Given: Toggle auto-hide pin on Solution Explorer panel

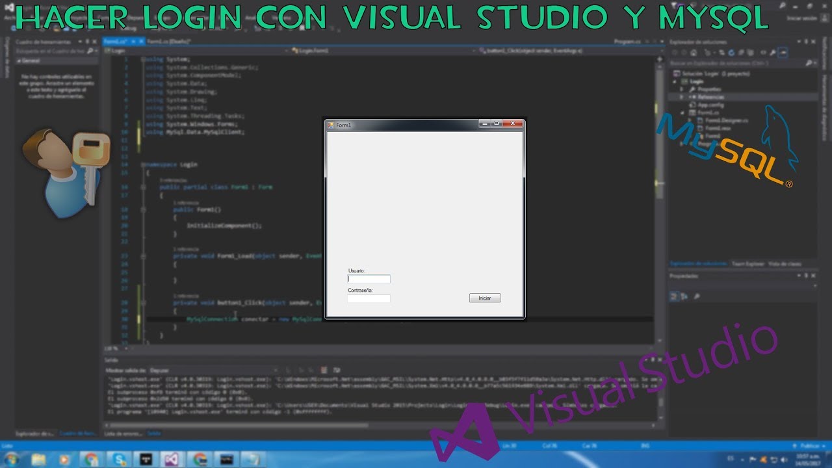Looking at the screenshot, I should point(806,42).
